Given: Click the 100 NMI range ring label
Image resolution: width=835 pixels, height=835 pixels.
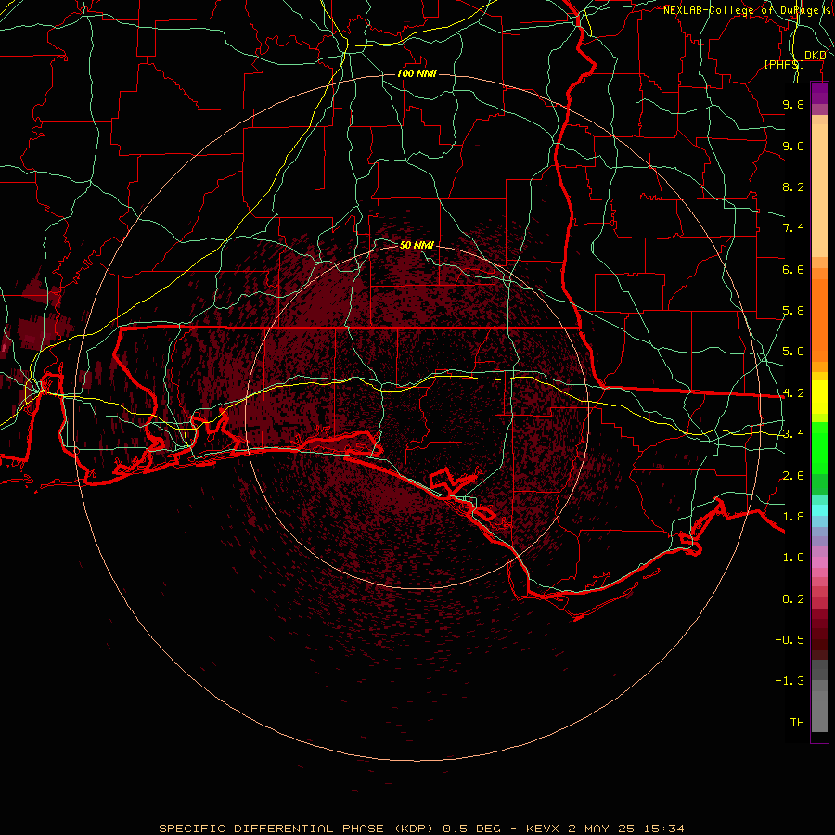Looking at the screenshot, I should click(x=417, y=73).
